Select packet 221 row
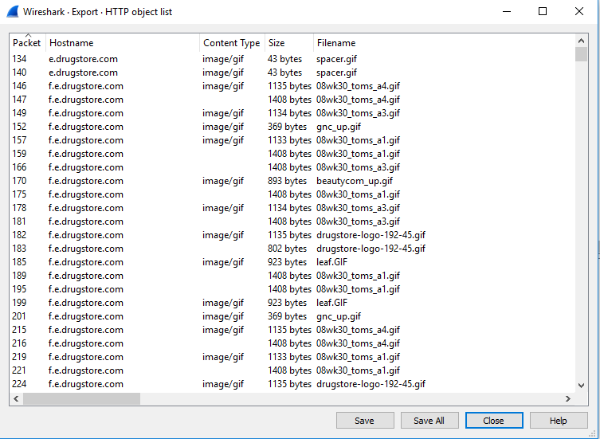 292,370
